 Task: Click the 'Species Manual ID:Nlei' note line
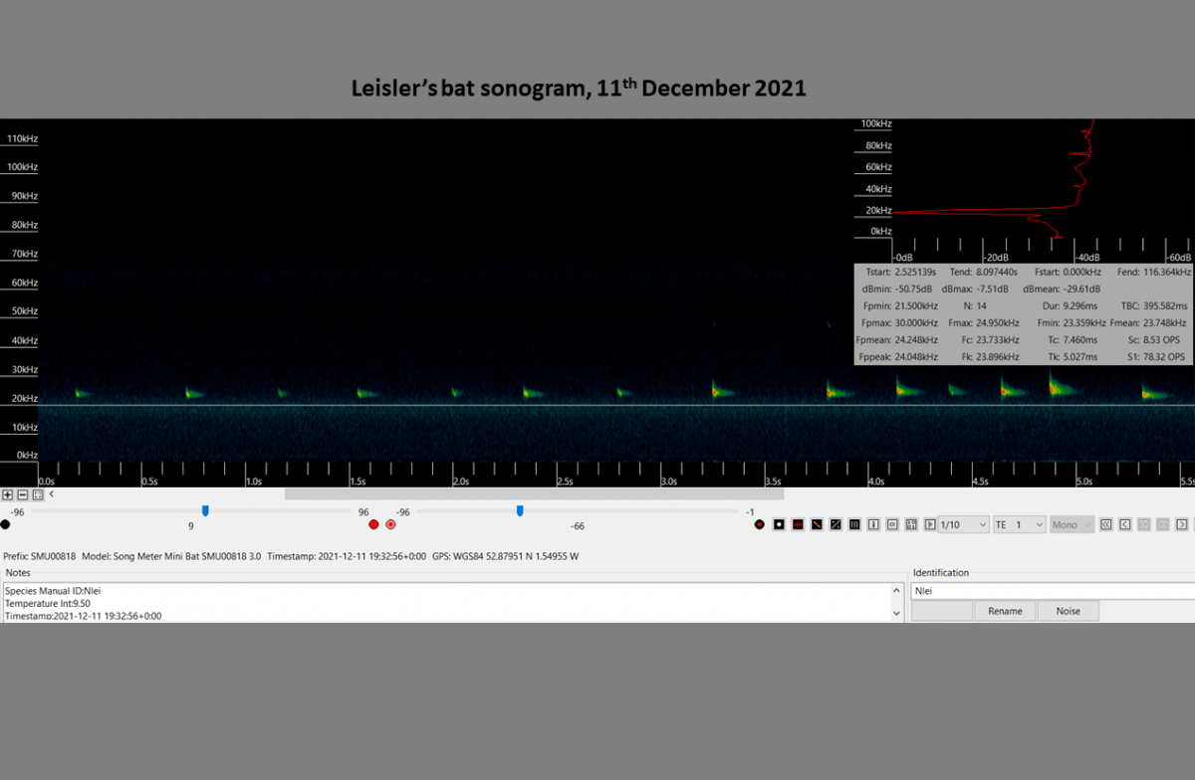pos(53,591)
